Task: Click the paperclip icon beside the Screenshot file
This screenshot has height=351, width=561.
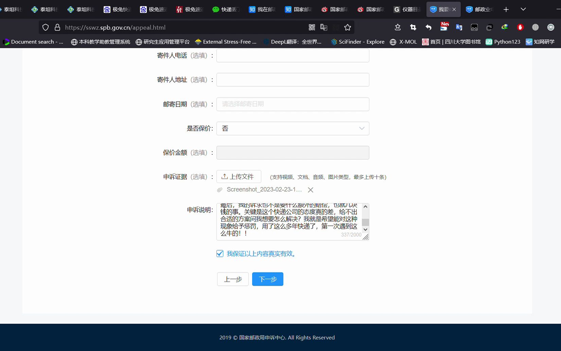Action: [220, 190]
